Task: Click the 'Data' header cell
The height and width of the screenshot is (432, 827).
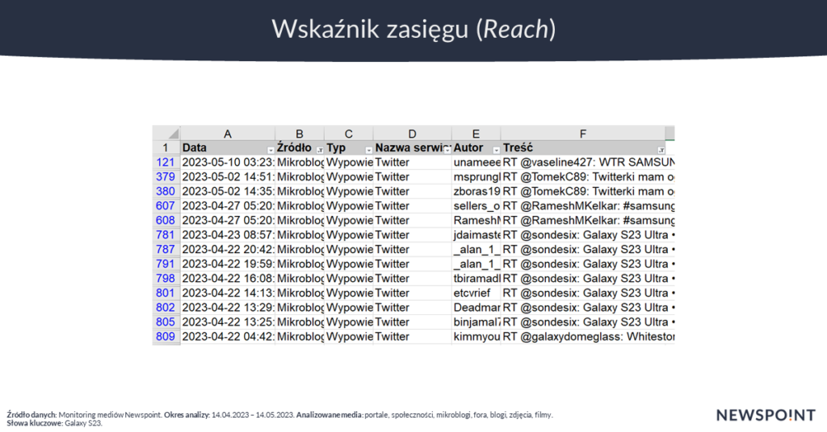Action: (227, 147)
